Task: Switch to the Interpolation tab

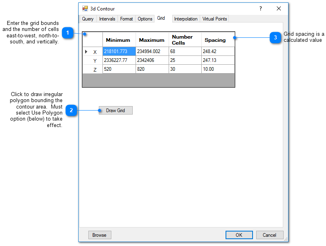Action: pos(186,19)
